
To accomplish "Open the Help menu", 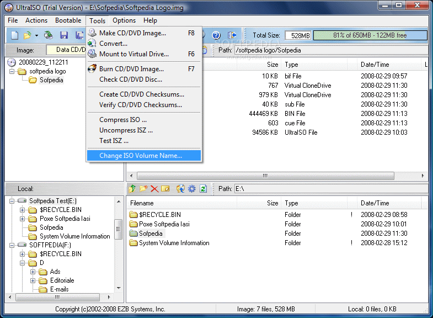I will pos(150,20).
